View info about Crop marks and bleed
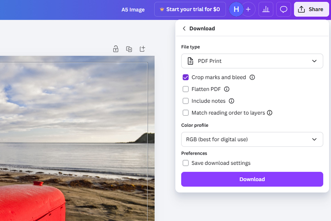 tap(252, 77)
